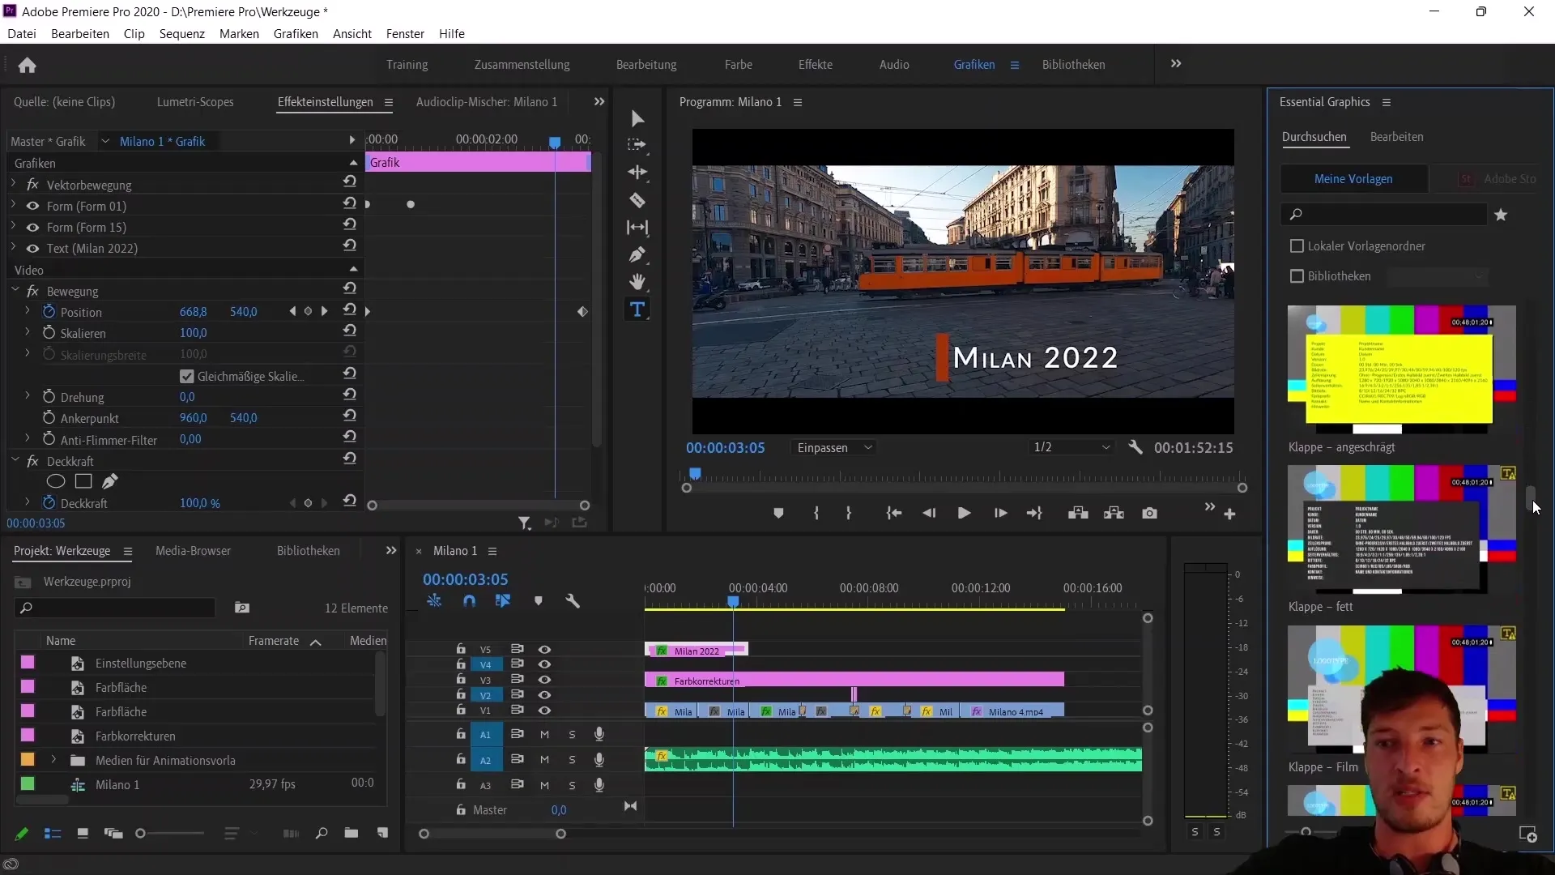The height and width of the screenshot is (875, 1555).
Task: Click the Durchsuchen tab in Essential Graphics
Action: [1316, 135]
